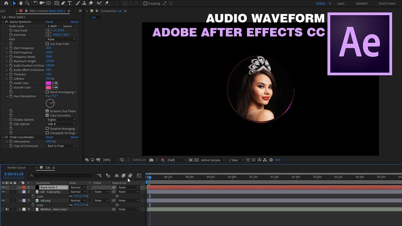Open the Path 'None' dropdown

coord(61,39)
